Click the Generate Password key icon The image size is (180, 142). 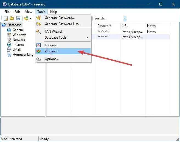[38, 18]
